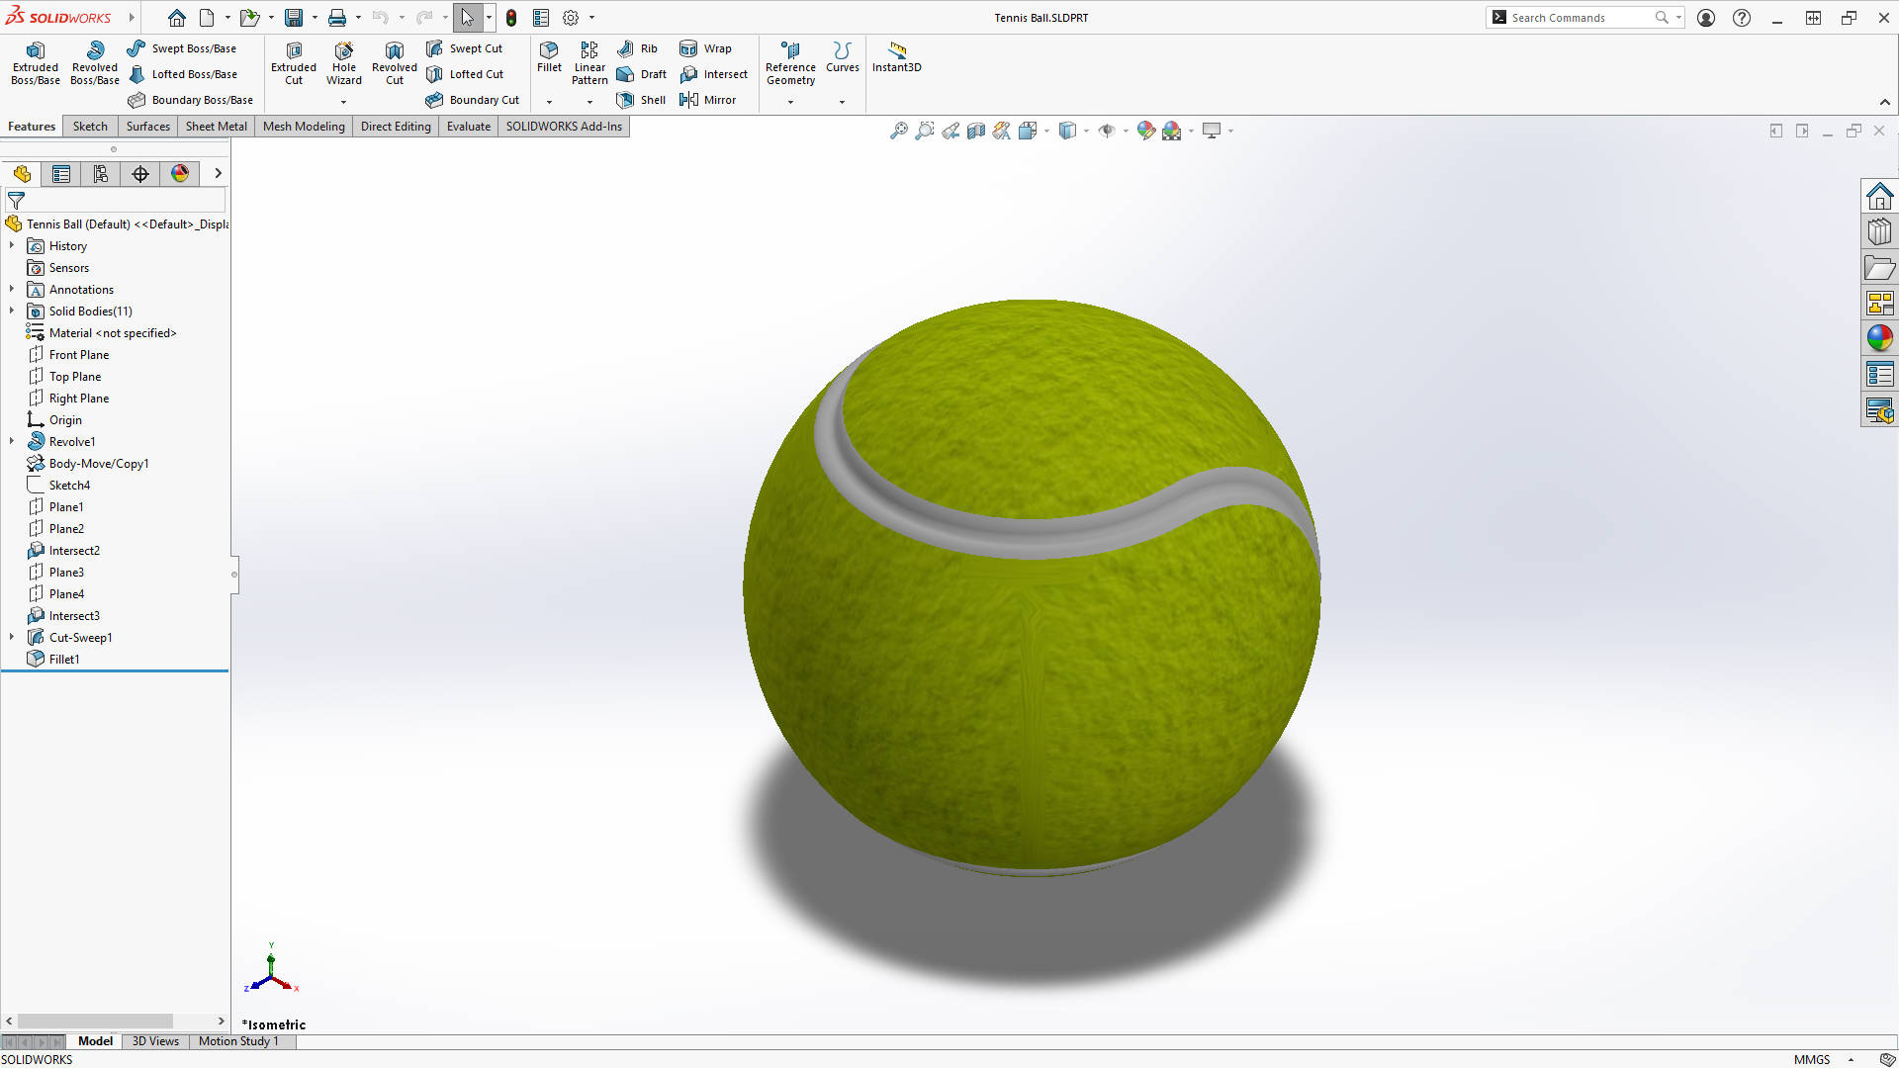Open the Appearances color wheel in the task pane
The height and width of the screenshot is (1068, 1899).
click(x=1880, y=337)
